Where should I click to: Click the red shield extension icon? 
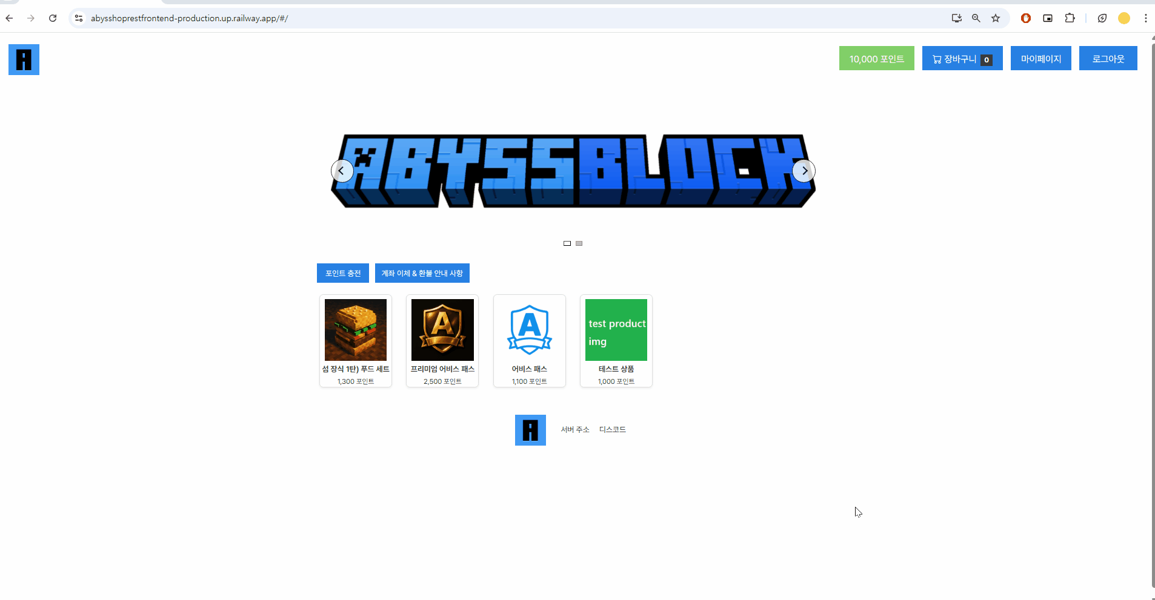tap(1026, 18)
